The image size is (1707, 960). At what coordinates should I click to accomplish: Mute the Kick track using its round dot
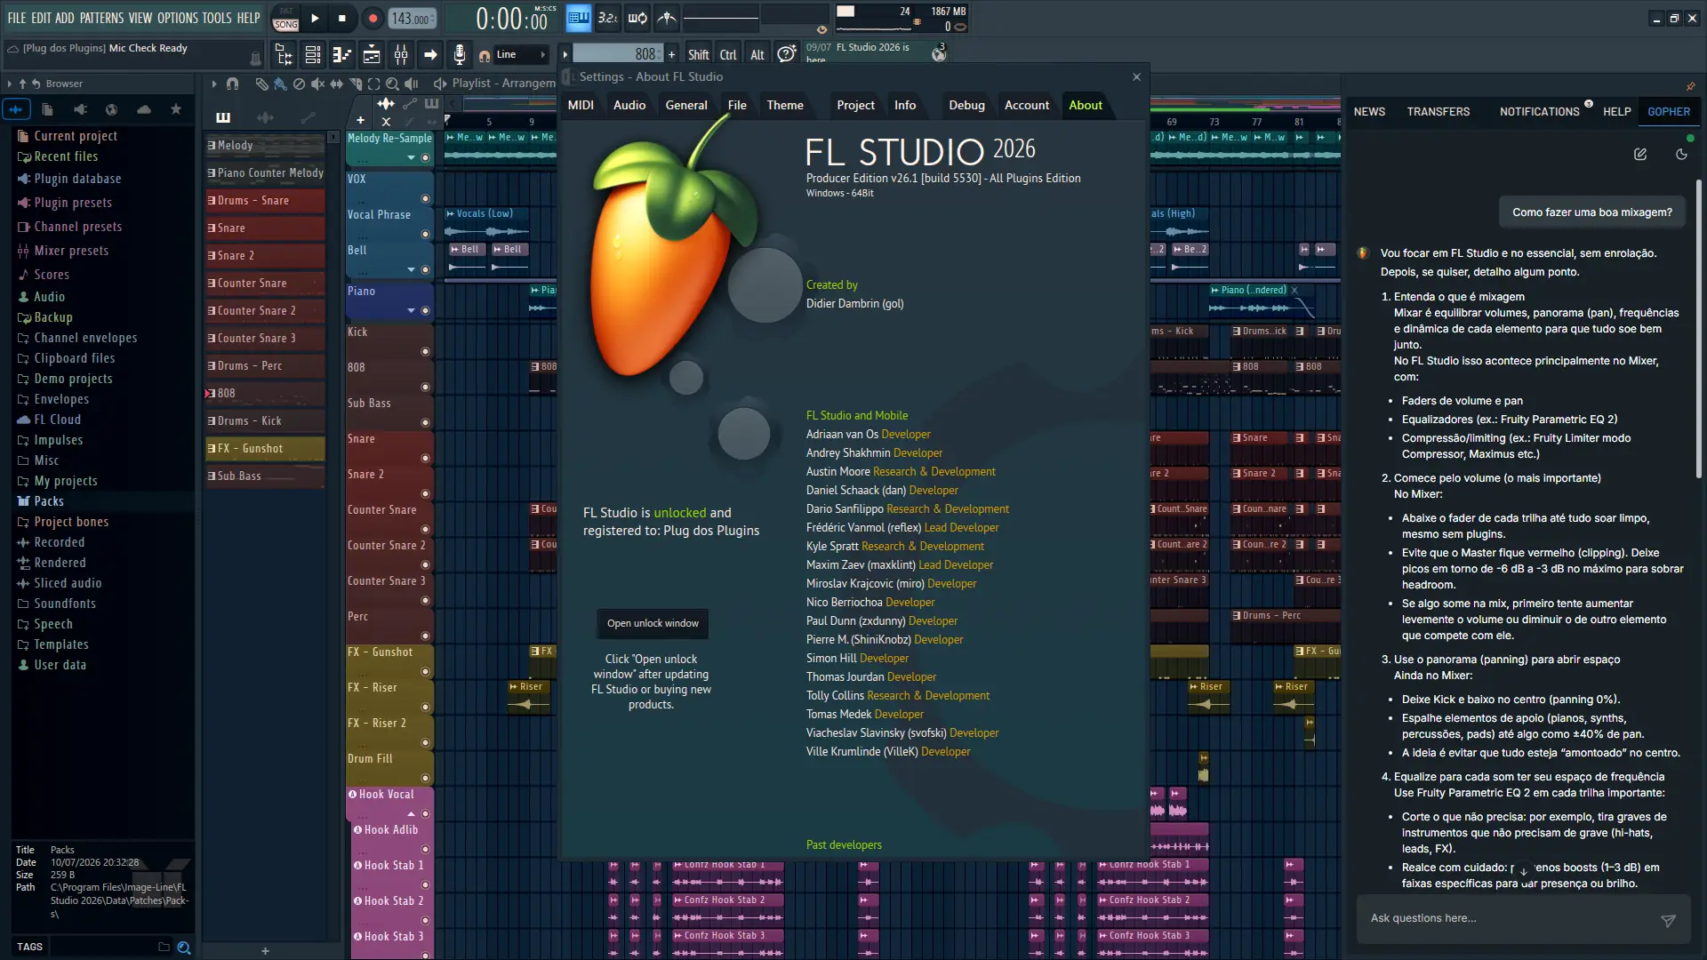point(425,352)
